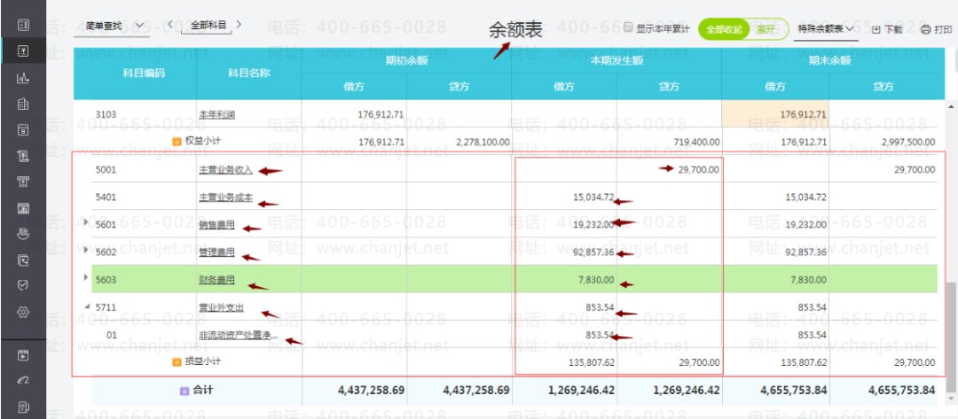This screenshot has width=958, height=419.
Task: Open the 非流动资产处置净... sub-account link
Action: pyautogui.click(x=239, y=335)
